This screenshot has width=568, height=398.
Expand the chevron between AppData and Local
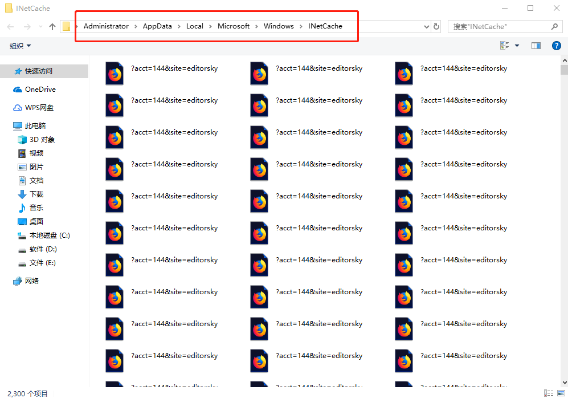[179, 26]
